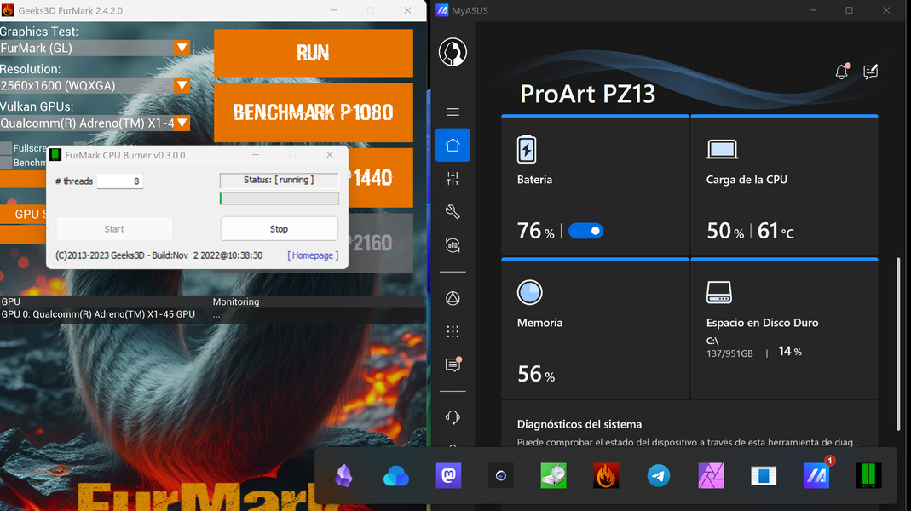Viewport: 911px width, 511px height.
Task: Click the # threads input field showing 8
Action: (119, 181)
